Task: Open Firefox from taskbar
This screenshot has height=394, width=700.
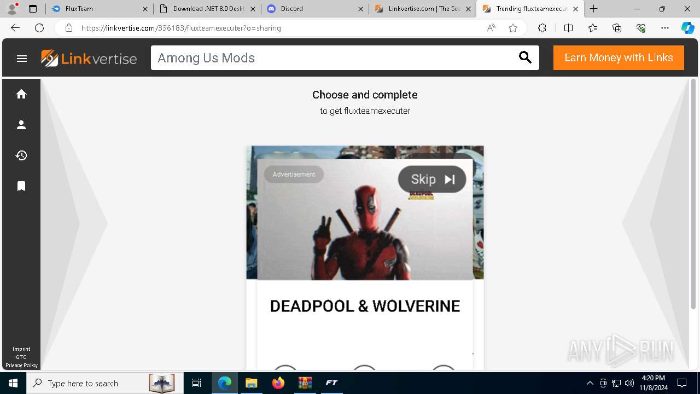Action: 278,383
